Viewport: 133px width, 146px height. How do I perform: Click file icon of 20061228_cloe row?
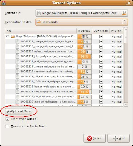[17, 92]
